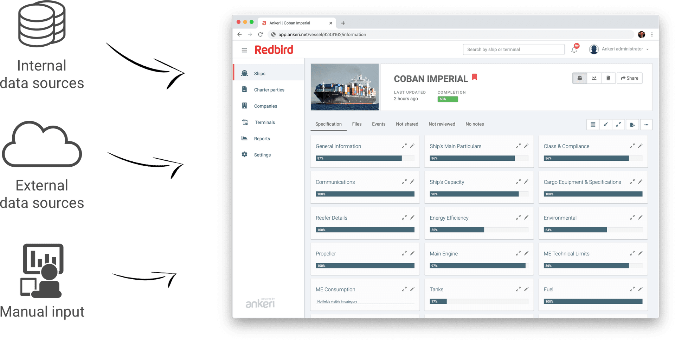
Task: Click the Not shared status link
Action: [x=407, y=124]
